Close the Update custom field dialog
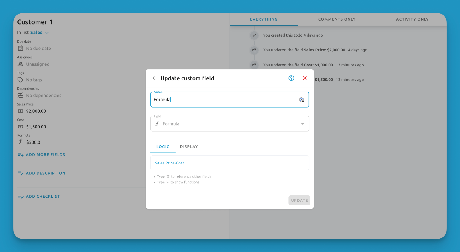The image size is (460, 252). point(305,78)
